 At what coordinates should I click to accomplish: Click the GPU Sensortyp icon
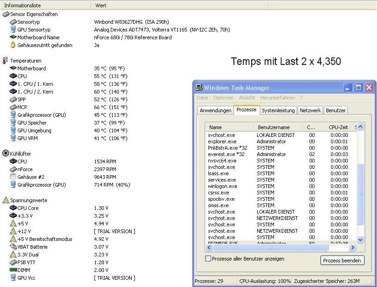[13, 30]
